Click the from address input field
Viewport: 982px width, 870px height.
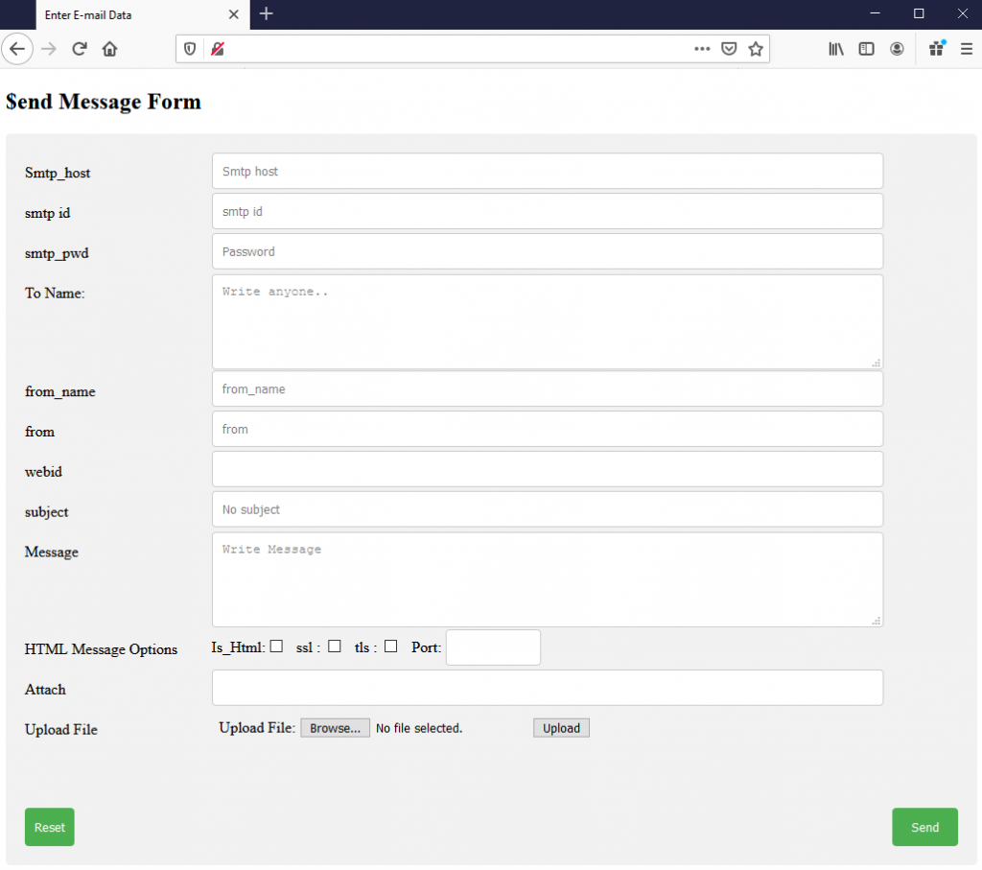pos(548,429)
